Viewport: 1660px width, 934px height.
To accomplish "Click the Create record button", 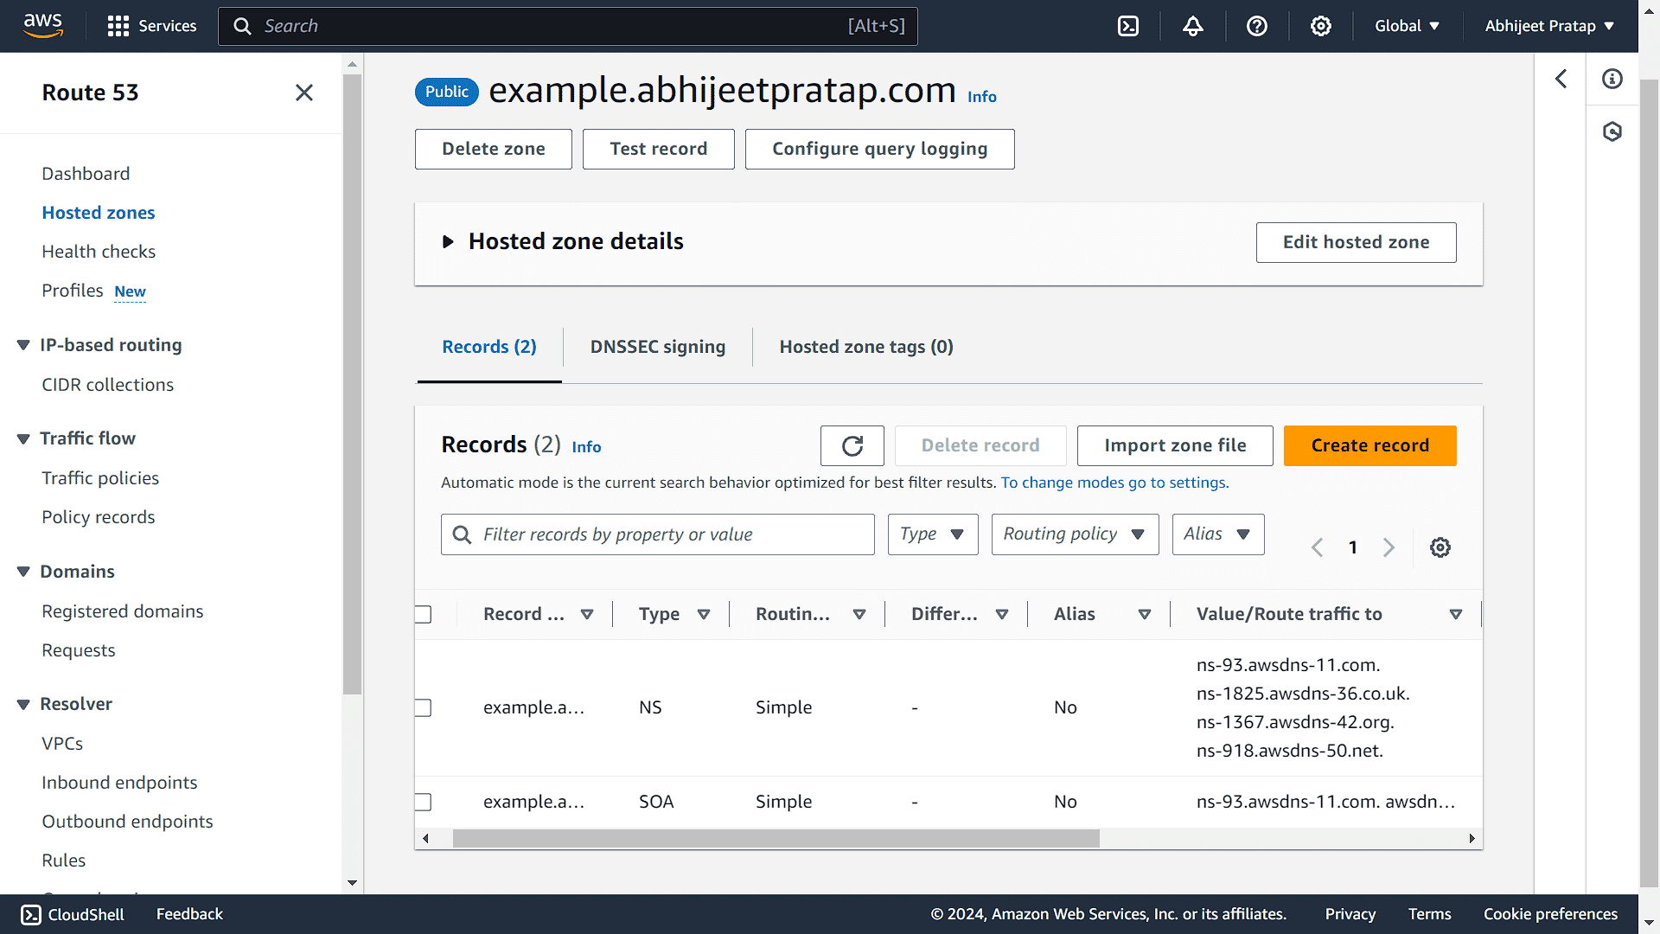I will 1369,445.
